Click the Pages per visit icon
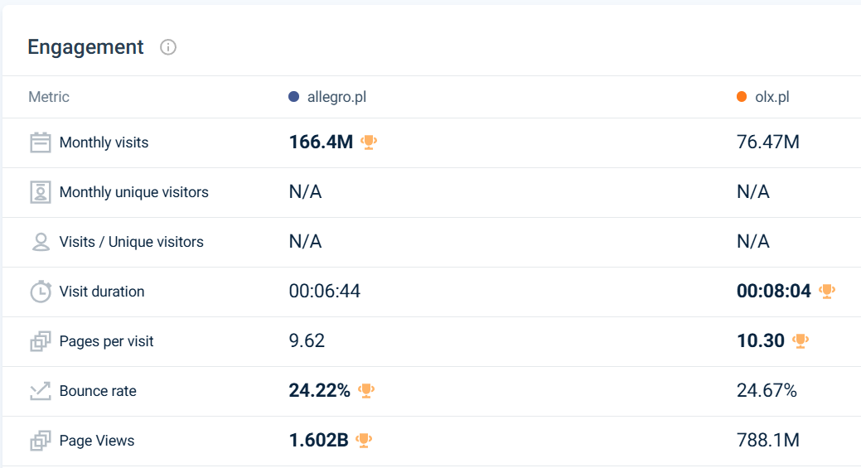The width and height of the screenshot is (861, 468). click(41, 341)
